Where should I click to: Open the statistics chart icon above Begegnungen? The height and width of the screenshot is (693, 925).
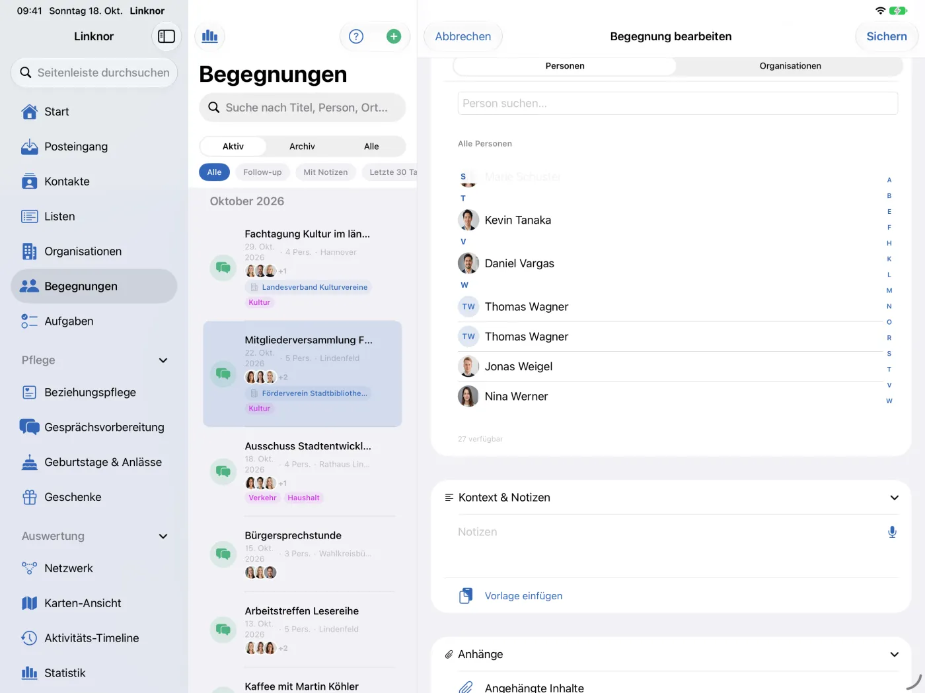click(210, 36)
